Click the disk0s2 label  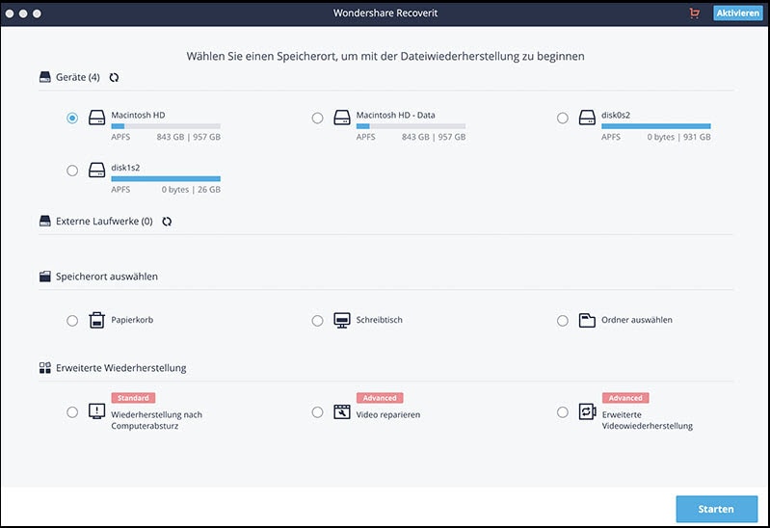(616, 115)
